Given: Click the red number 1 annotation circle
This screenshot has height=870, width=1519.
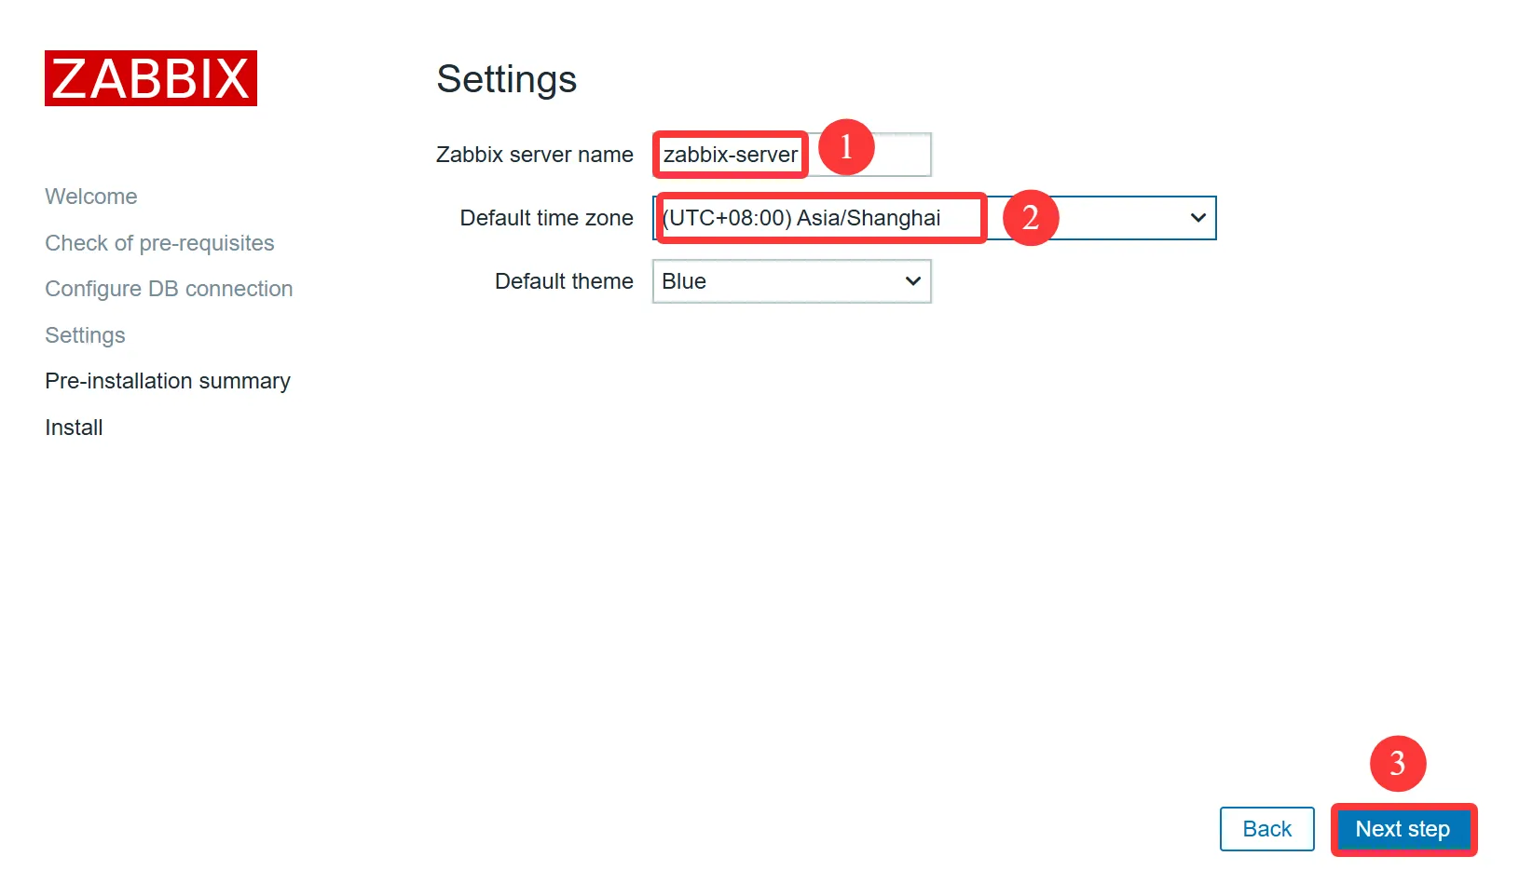Looking at the screenshot, I should tap(846, 147).
